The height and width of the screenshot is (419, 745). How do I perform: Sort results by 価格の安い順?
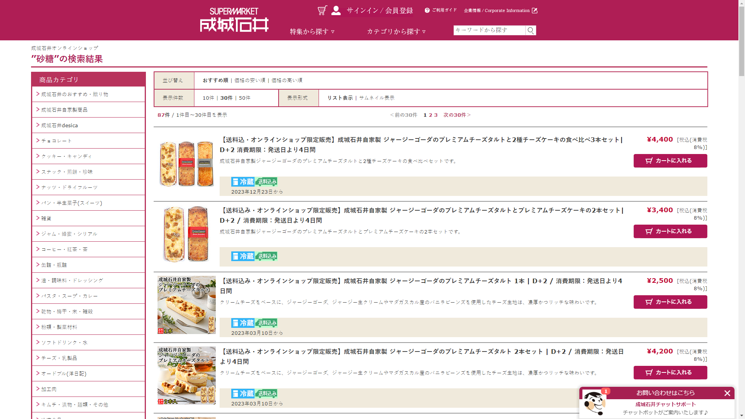[250, 80]
